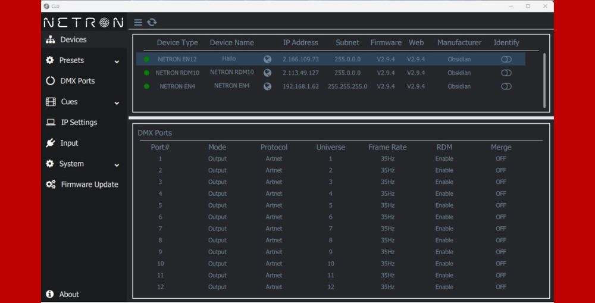The height and width of the screenshot is (303, 595).
Task: Open web globe icon for NETRON EN4
Action: [x=268, y=86]
